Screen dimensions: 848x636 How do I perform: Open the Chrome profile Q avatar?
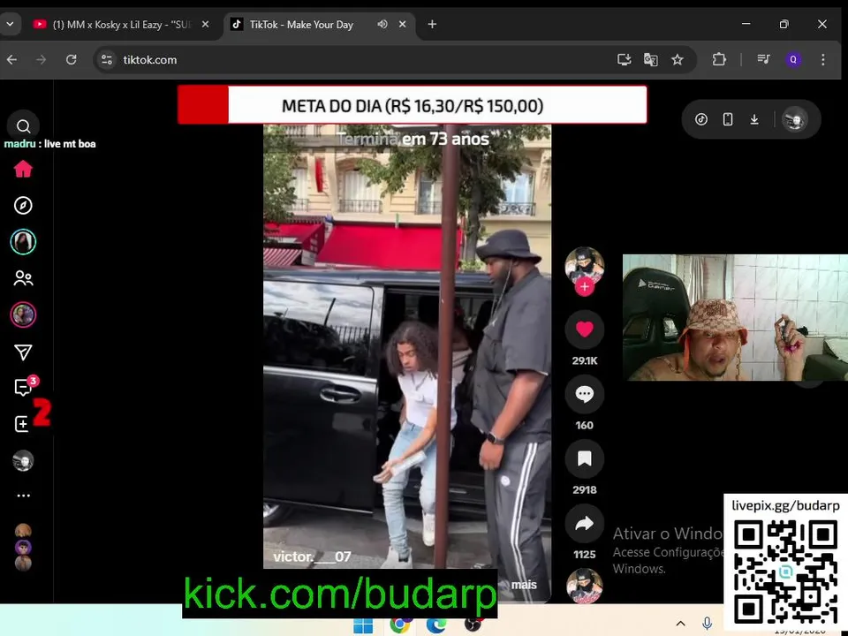click(x=793, y=59)
